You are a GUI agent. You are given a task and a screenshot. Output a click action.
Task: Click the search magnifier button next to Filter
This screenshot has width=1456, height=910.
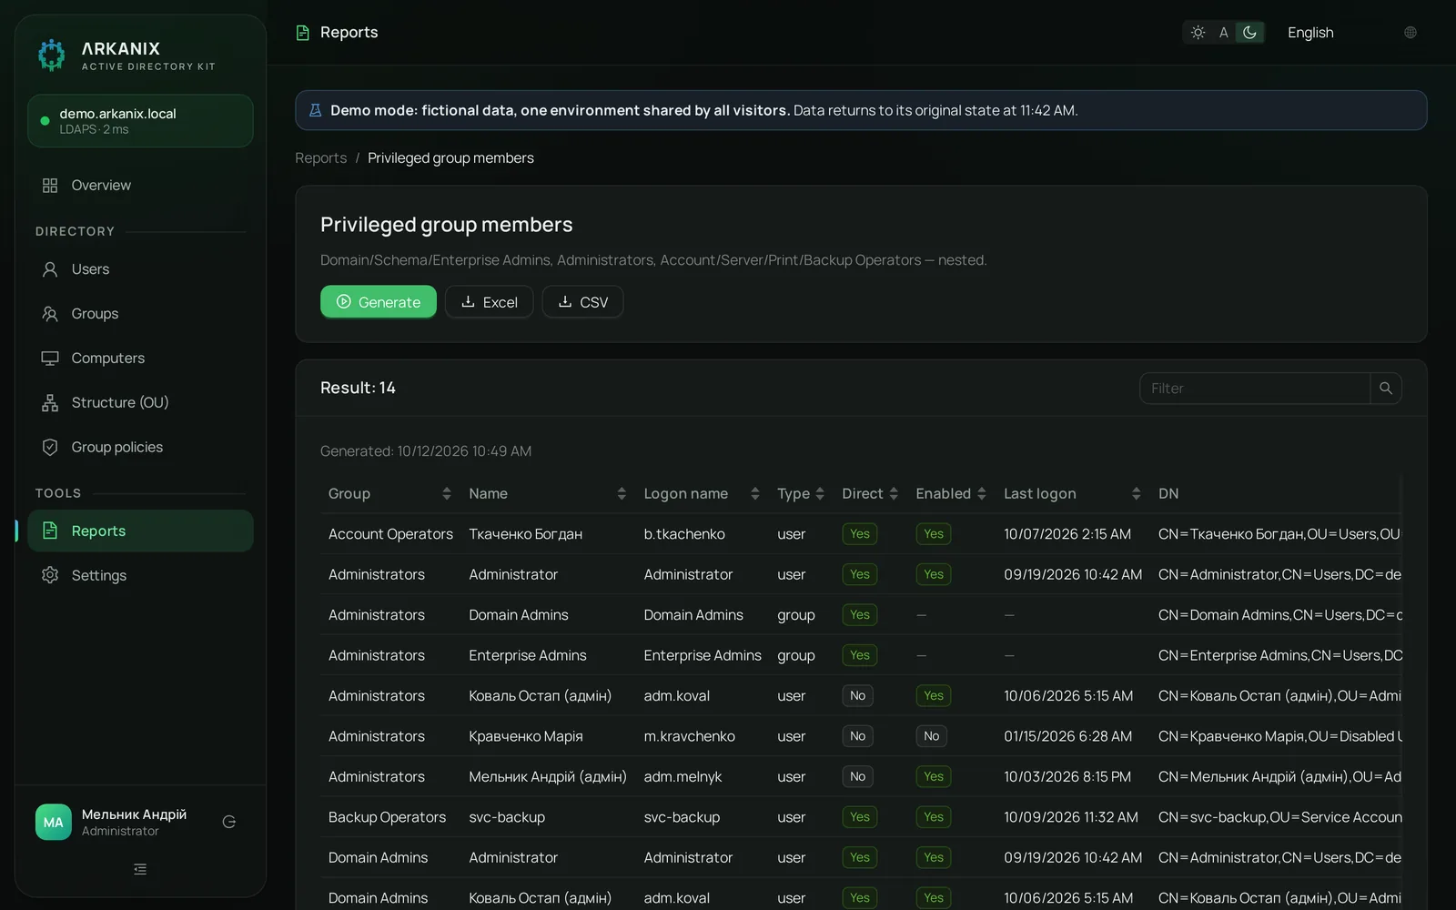pyautogui.click(x=1386, y=389)
